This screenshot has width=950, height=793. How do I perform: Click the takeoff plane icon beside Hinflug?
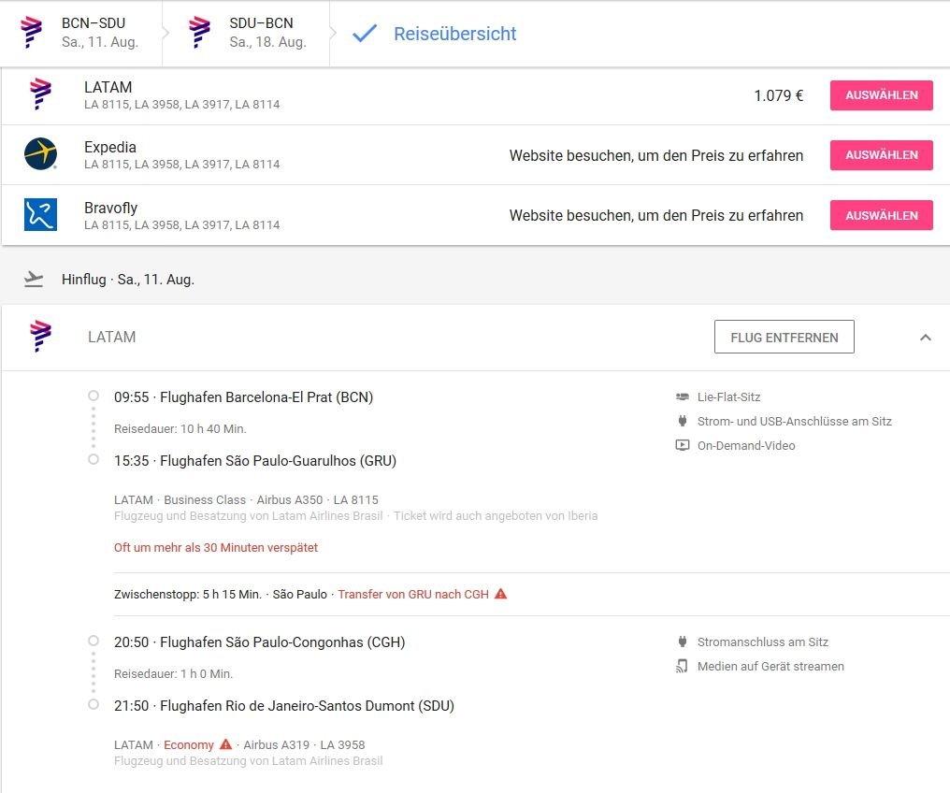tap(34, 280)
